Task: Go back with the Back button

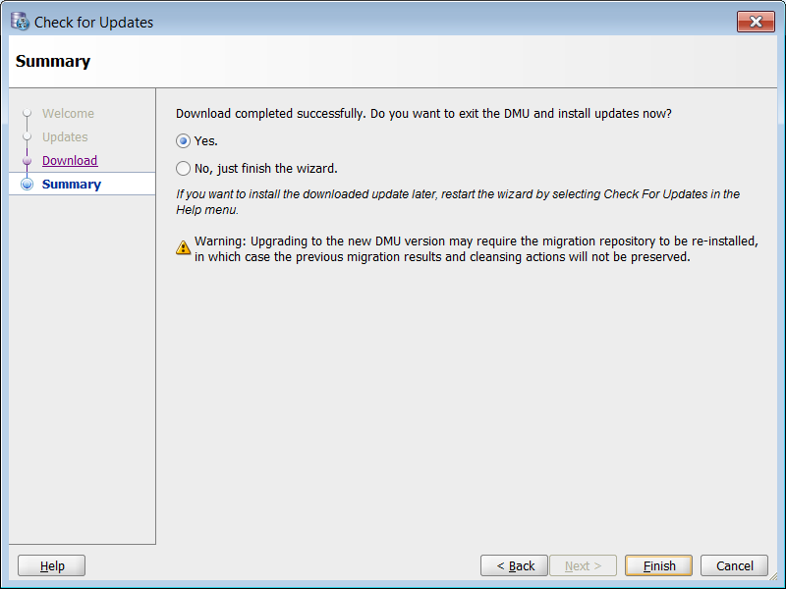Action: pyautogui.click(x=514, y=565)
